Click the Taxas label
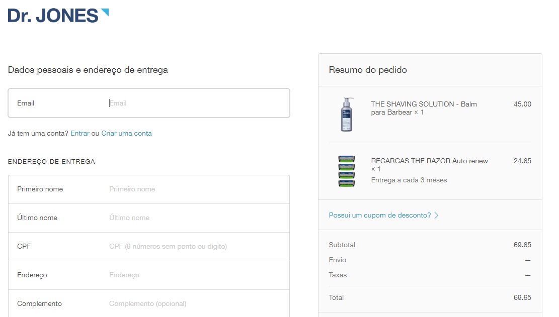Image resolution: width=559 pixels, height=317 pixels. pos(338,275)
